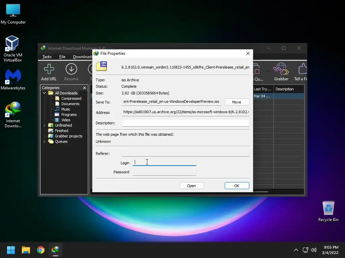Click IDM taskbar icon
This screenshot has height=258, width=345.
point(56,250)
